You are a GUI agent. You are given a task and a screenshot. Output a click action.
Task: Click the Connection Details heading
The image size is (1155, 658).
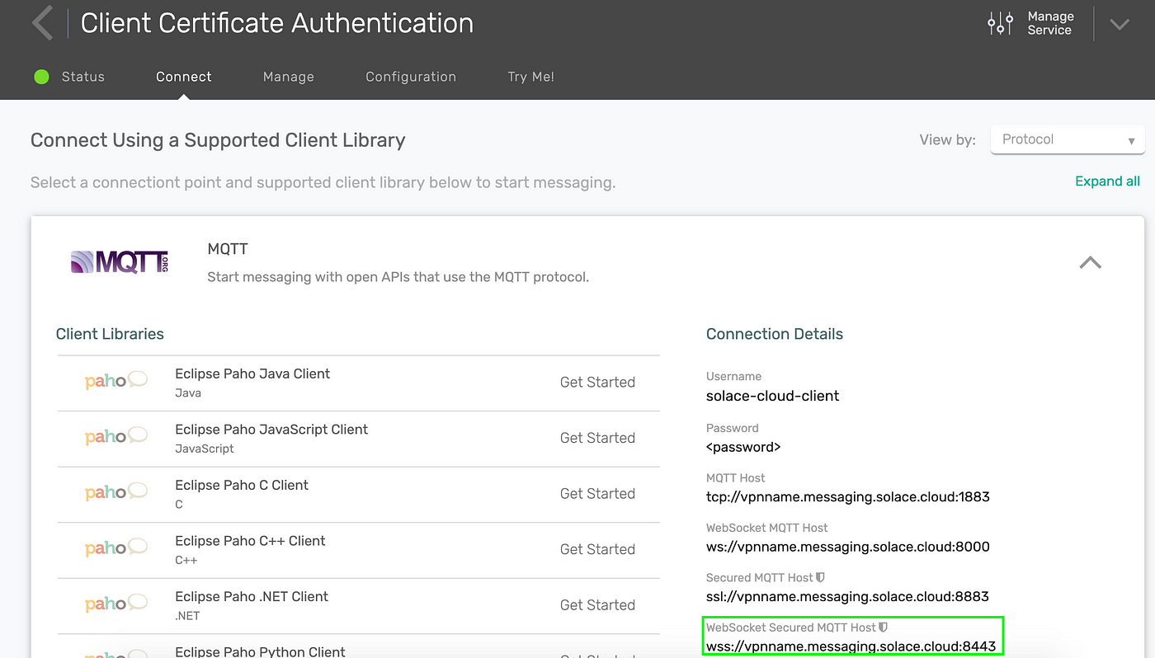coord(775,334)
